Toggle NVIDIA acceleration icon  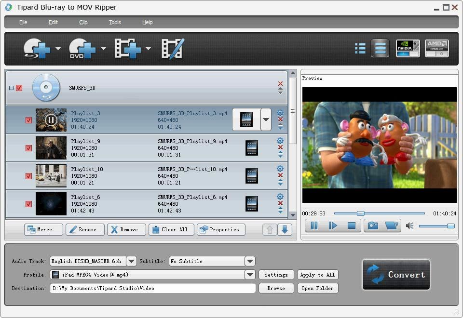point(408,48)
